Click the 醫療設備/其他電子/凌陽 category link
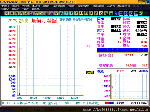The width and height of the screenshot is (150, 112). pyautogui.click(x=75, y=19)
